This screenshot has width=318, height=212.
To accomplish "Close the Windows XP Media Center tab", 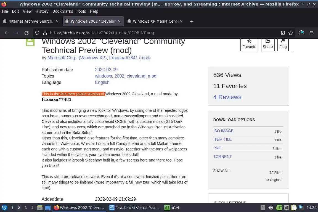I will point(181,21).
